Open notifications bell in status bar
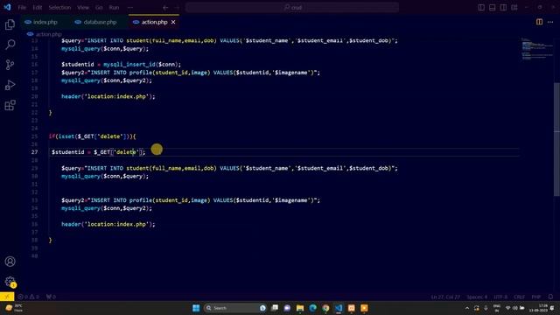 click(x=550, y=297)
